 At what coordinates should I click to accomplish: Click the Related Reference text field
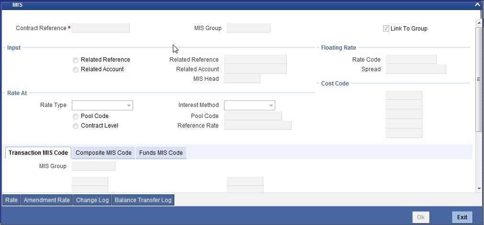tap(255, 60)
